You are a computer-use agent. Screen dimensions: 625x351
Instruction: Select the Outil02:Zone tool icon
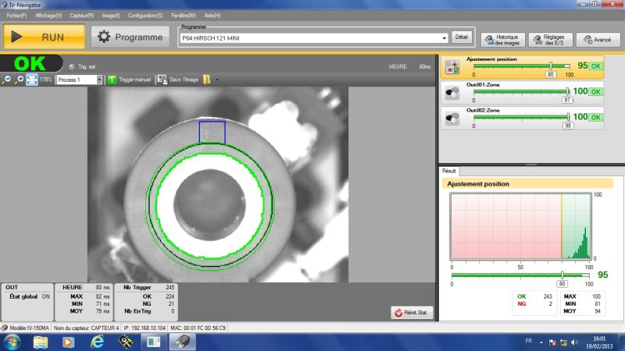pyautogui.click(x=452, y=119)
